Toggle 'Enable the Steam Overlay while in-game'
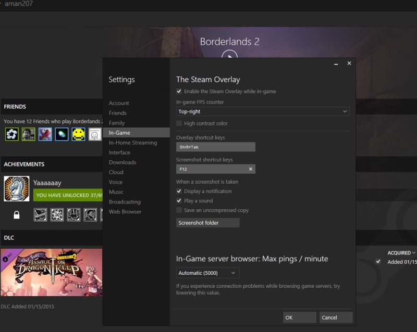The image size is (417, 332). pyautogui.click(x=179, y=91)
